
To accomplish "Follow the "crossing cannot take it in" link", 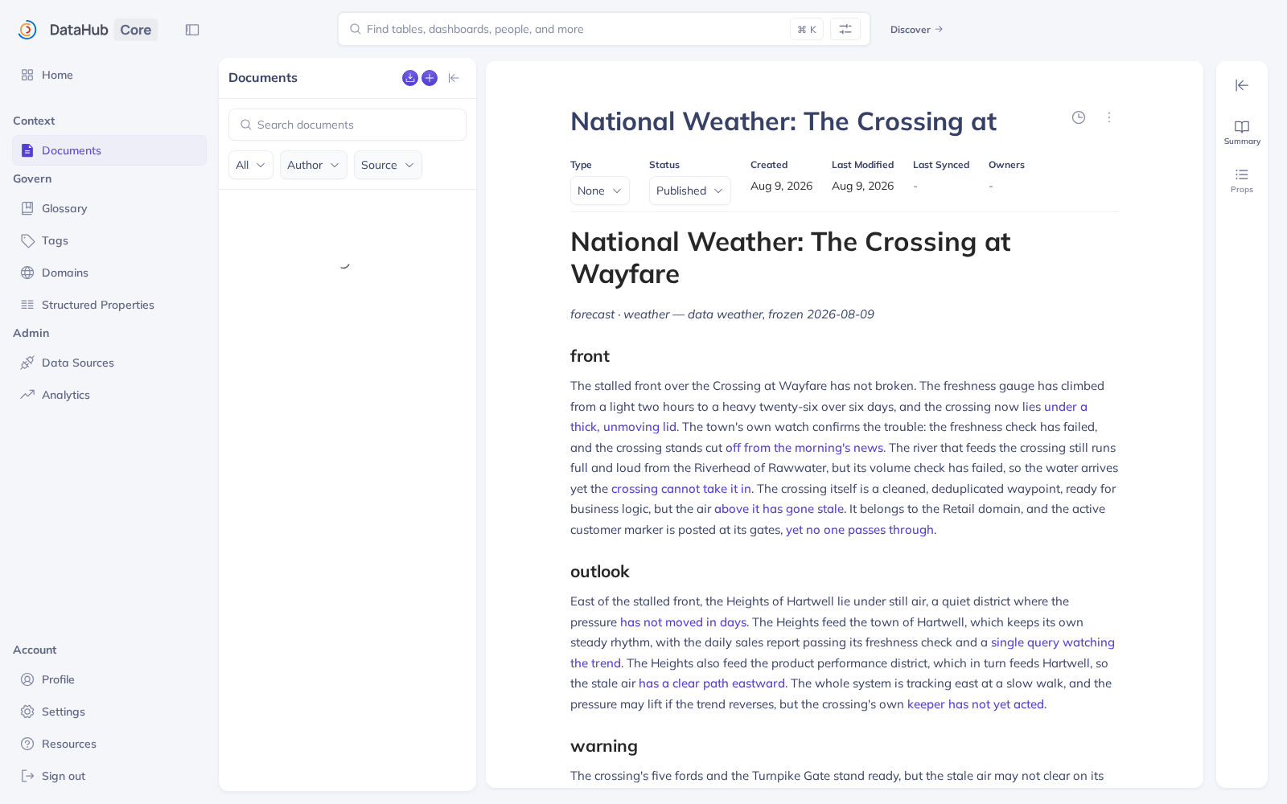I will 681,489.
